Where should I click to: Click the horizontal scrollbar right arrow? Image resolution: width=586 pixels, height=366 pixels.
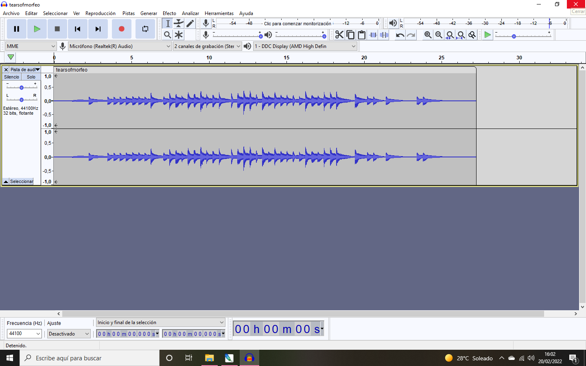pos(575,314)
